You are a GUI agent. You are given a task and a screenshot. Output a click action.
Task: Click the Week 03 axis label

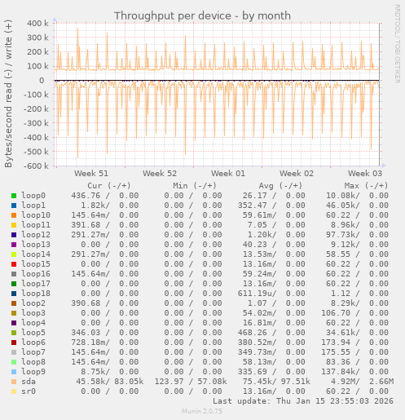[x=365, y=174]
